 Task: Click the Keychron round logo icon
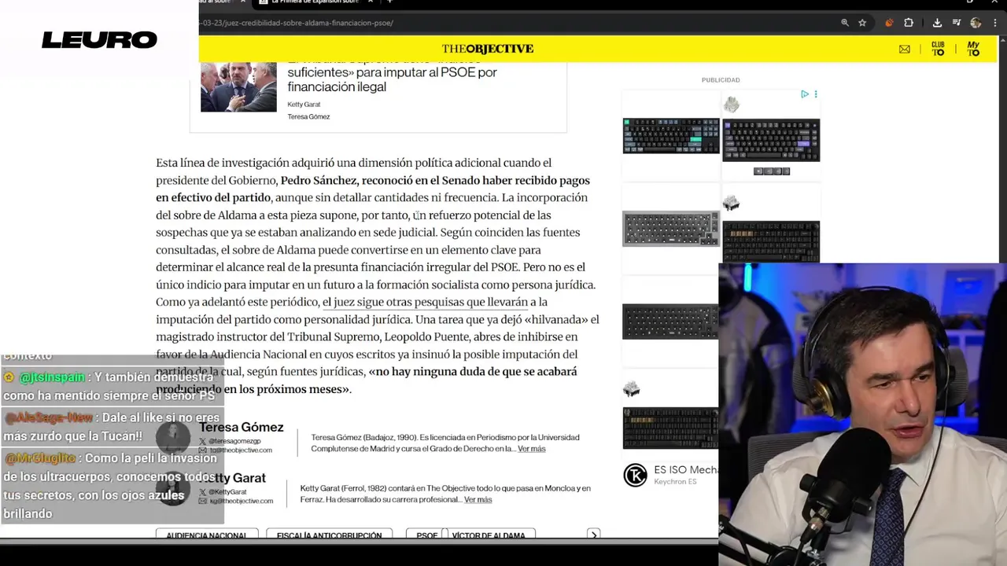click(x=635, y=475)
